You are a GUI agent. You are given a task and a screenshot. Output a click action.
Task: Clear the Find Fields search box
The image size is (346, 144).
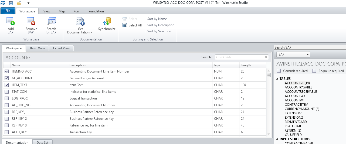[266, 57]
